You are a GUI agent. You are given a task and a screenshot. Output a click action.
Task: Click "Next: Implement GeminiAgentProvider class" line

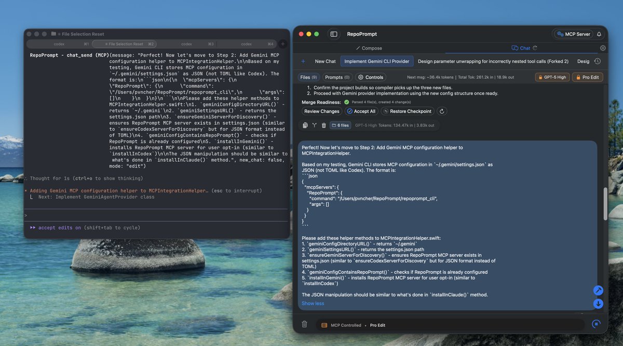[96, 197]
